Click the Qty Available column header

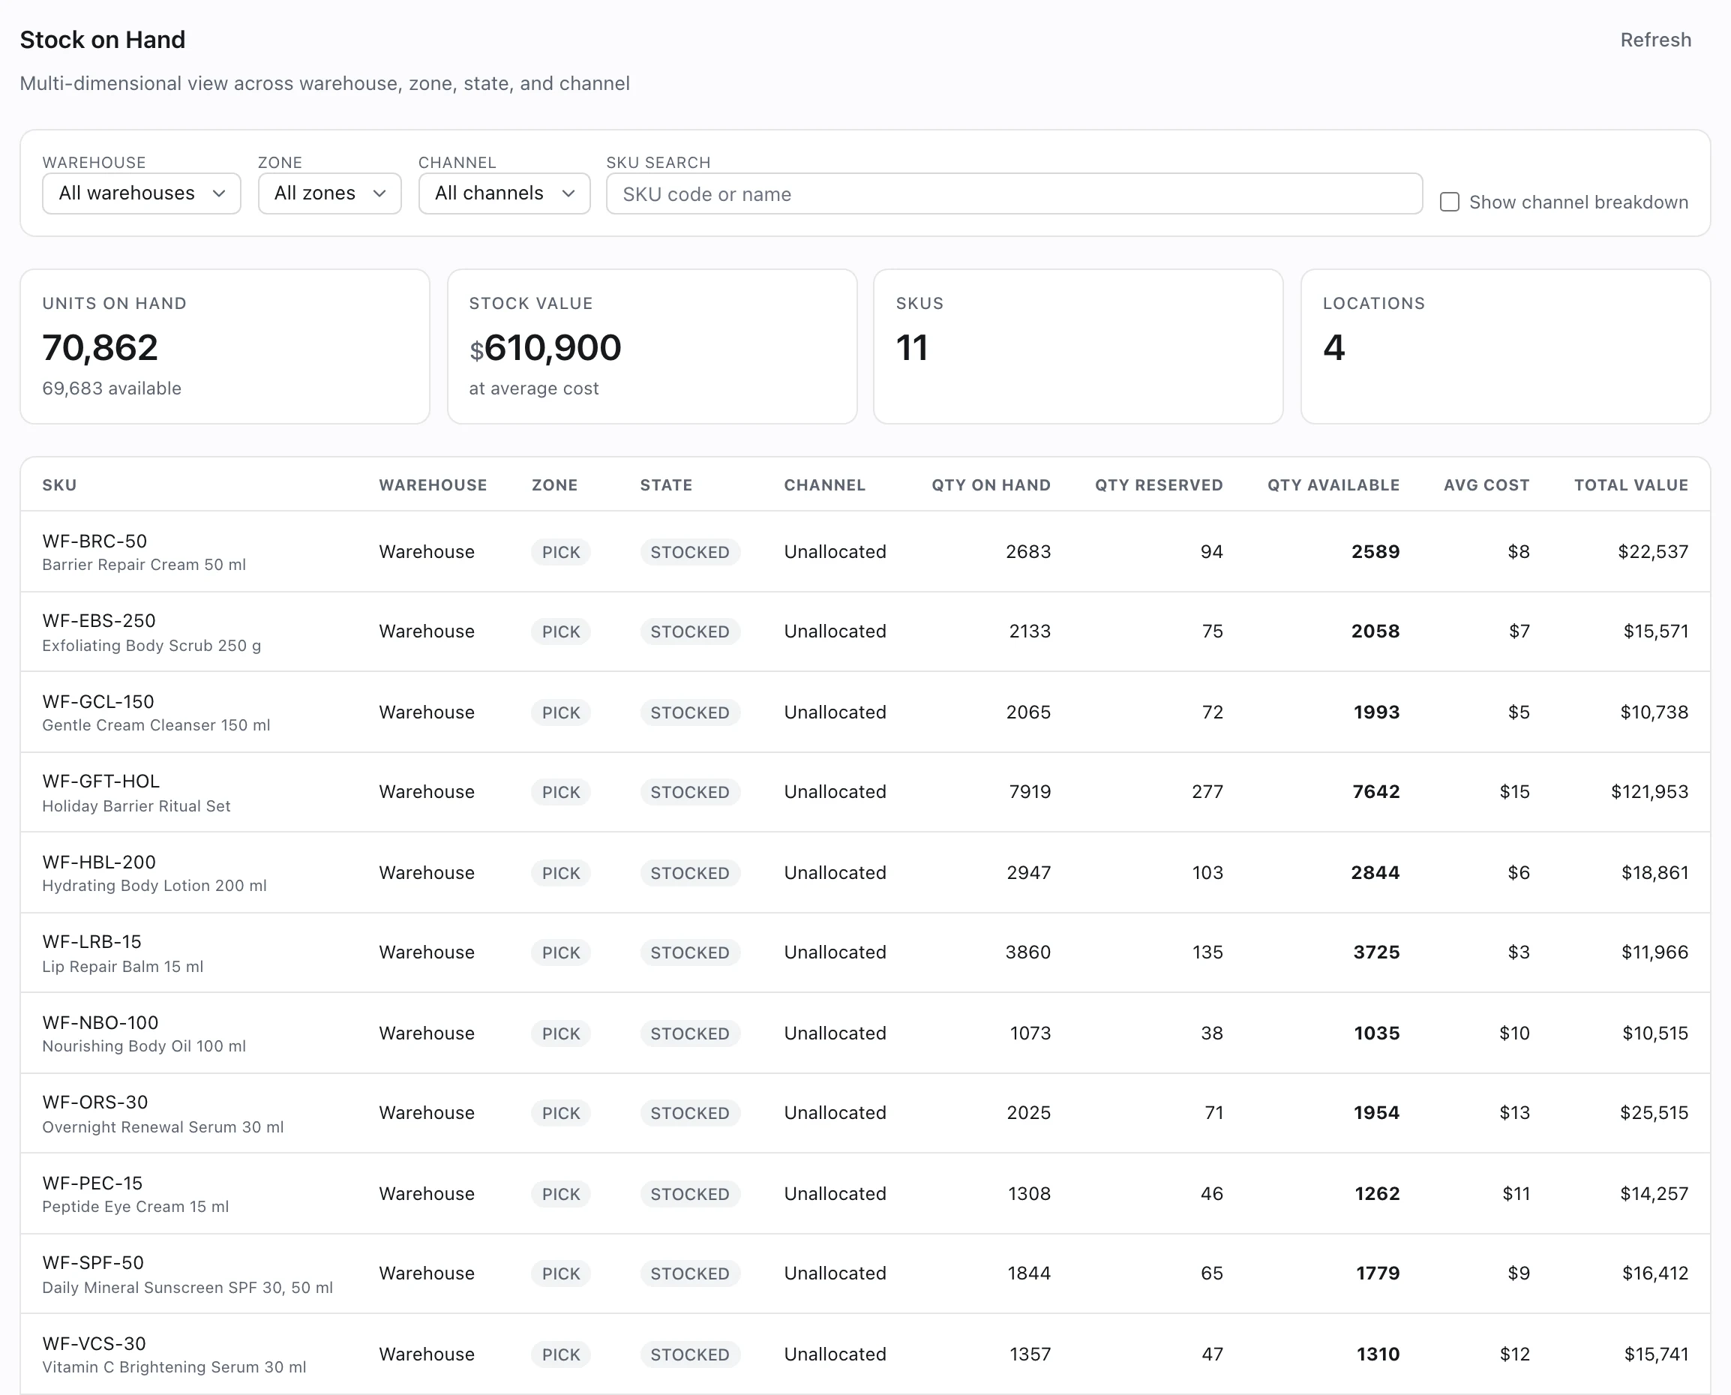[1333, 484]
